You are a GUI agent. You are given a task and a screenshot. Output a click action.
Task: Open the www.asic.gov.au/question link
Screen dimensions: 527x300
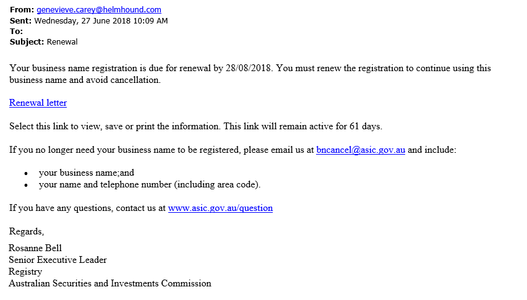pyautogui.click(x=220, y=208)
